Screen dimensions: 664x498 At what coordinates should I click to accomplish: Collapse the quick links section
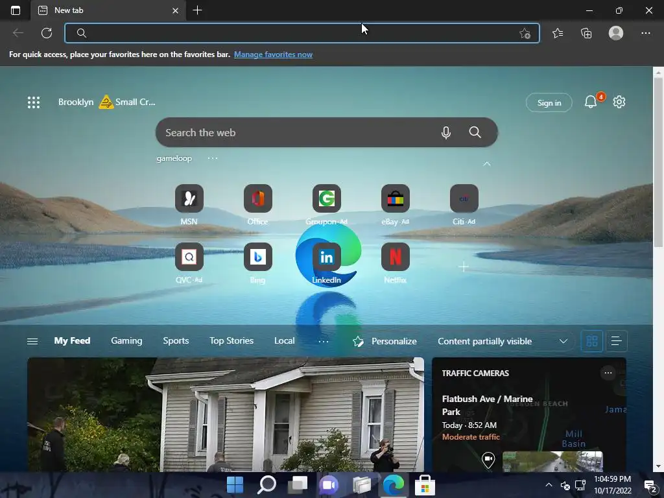(x=487, y=163)
